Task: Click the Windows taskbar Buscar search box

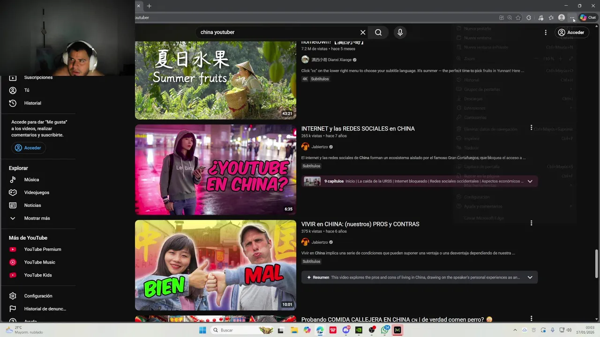Action: 242,330
